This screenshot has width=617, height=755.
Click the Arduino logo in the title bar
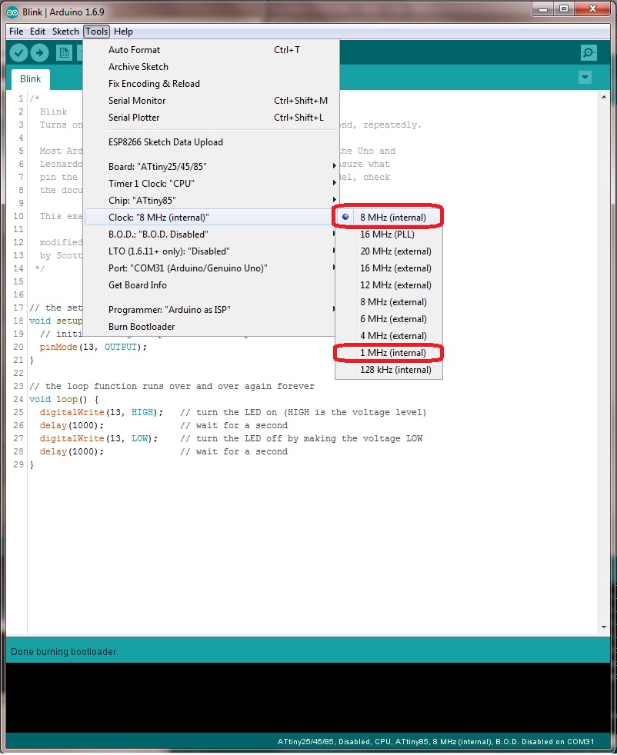pos(12,12)
